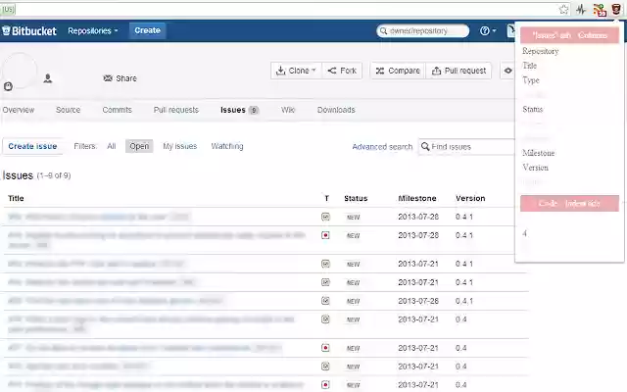This screenshot has height=392, width=627.
Task: Click the type icon in first issue row
Action: point(325,217)
